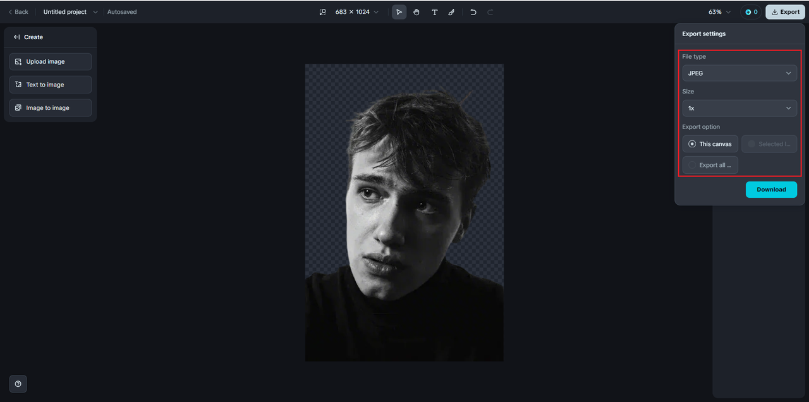
Task: Click the Export button
Action: coord(785,12)
